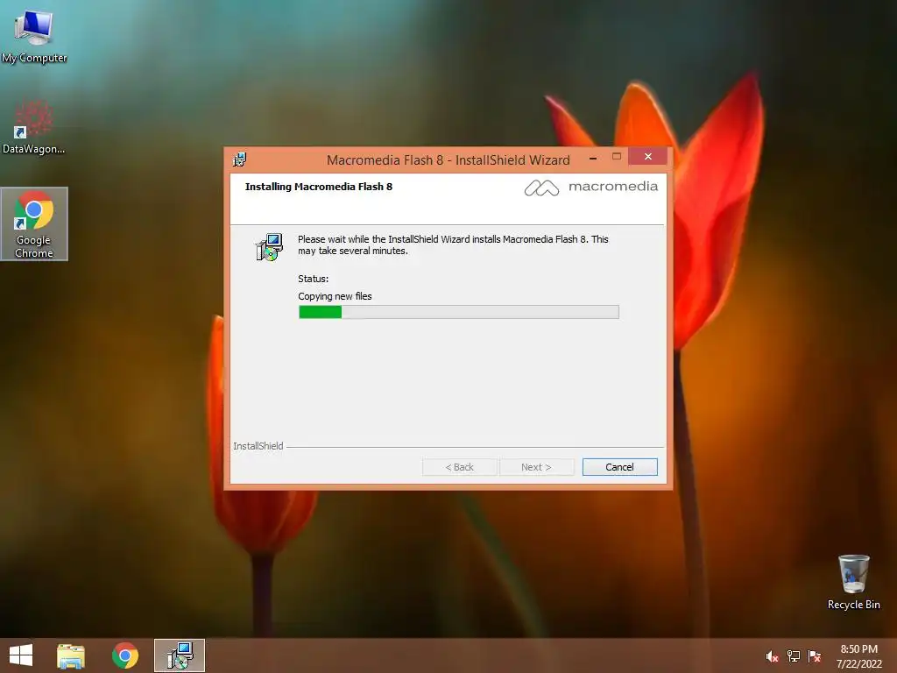Select the Google Chrome desktop shortcut
Image resolution: width=897 pixels, height=673 pixels.
coord(34,223)
